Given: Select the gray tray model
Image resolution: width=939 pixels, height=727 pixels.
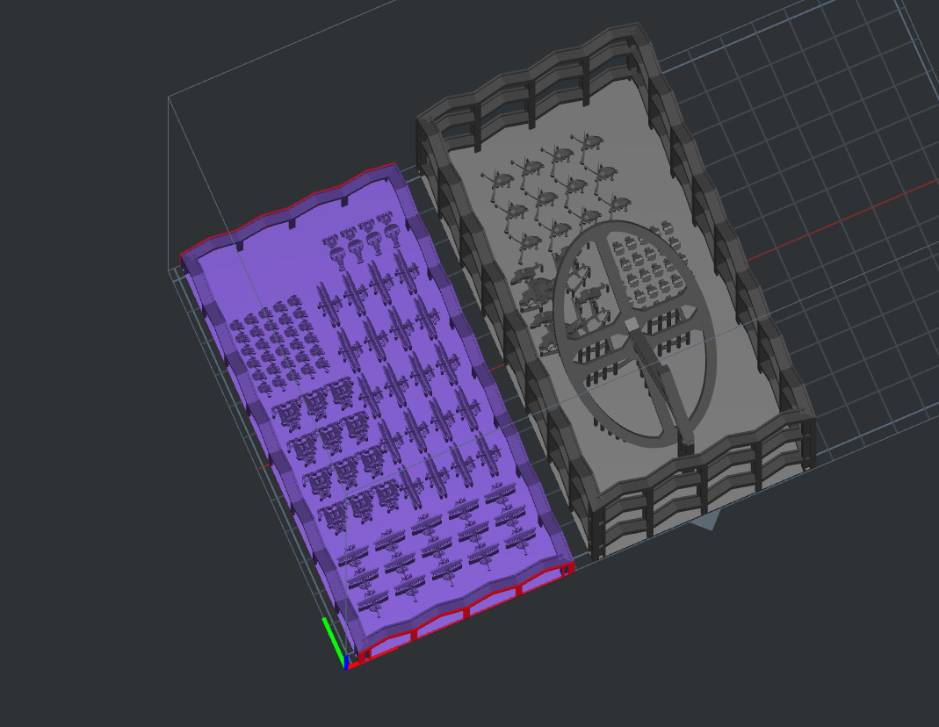Looking at the screenshot, I should (x=616, y=292).
